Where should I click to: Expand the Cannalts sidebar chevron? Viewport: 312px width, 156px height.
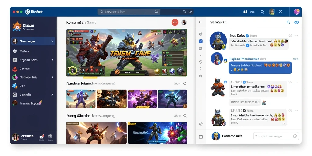[x=52, y=94]
